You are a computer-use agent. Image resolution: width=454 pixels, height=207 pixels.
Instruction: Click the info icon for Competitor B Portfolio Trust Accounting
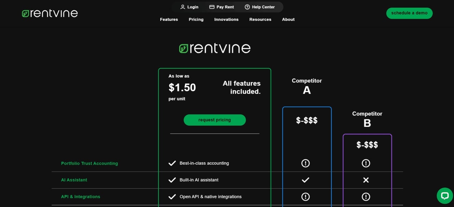tap(366, 163)
